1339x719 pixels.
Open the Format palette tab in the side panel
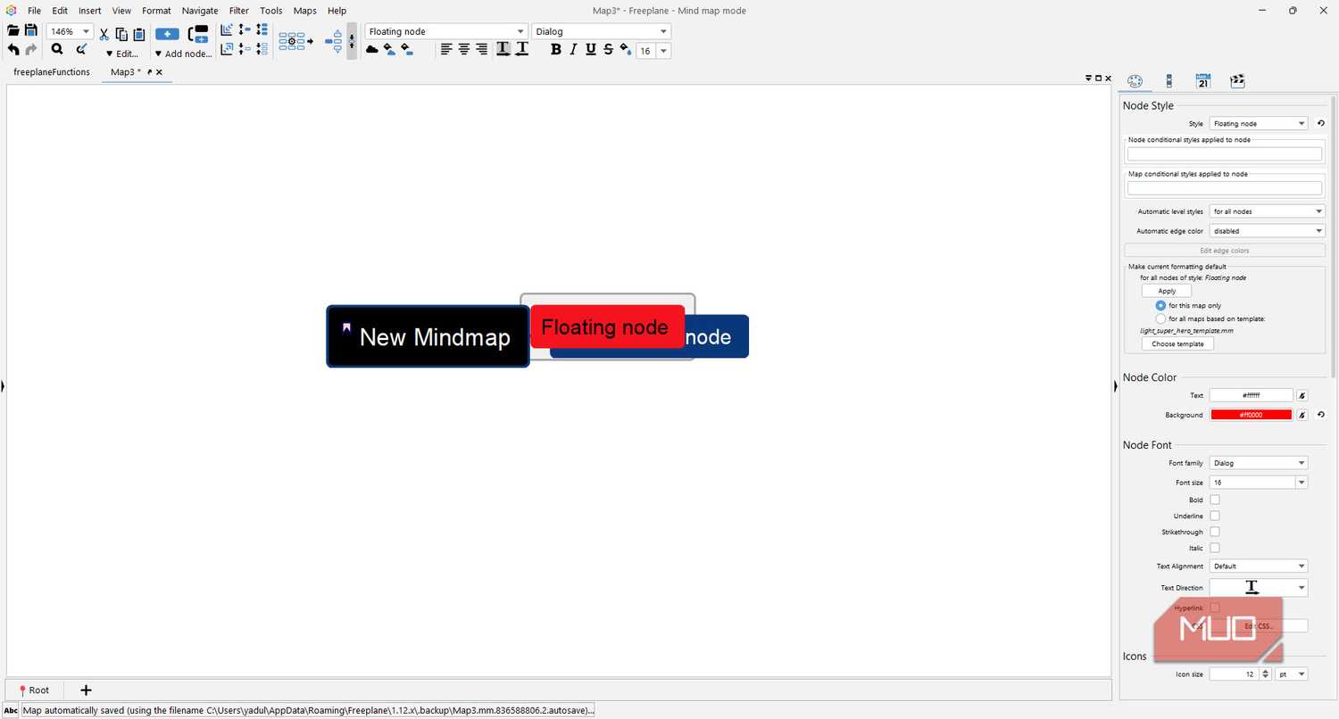coord(1135,81)
